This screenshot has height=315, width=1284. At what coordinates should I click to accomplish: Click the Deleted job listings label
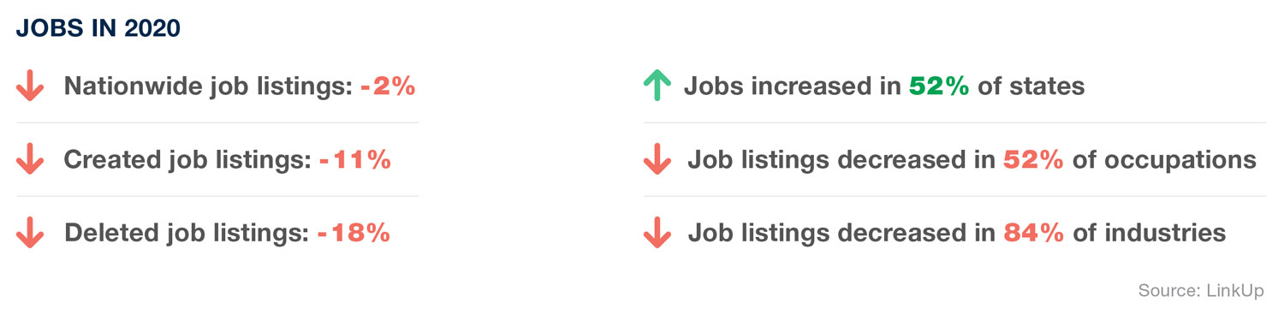point(187,233)
